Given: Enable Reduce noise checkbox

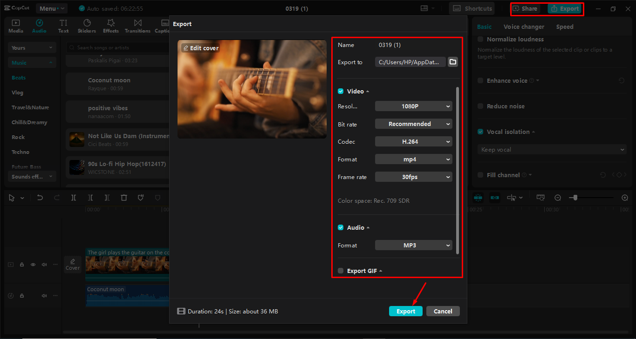Looking at the screenshot, I should tap(480, 106).
